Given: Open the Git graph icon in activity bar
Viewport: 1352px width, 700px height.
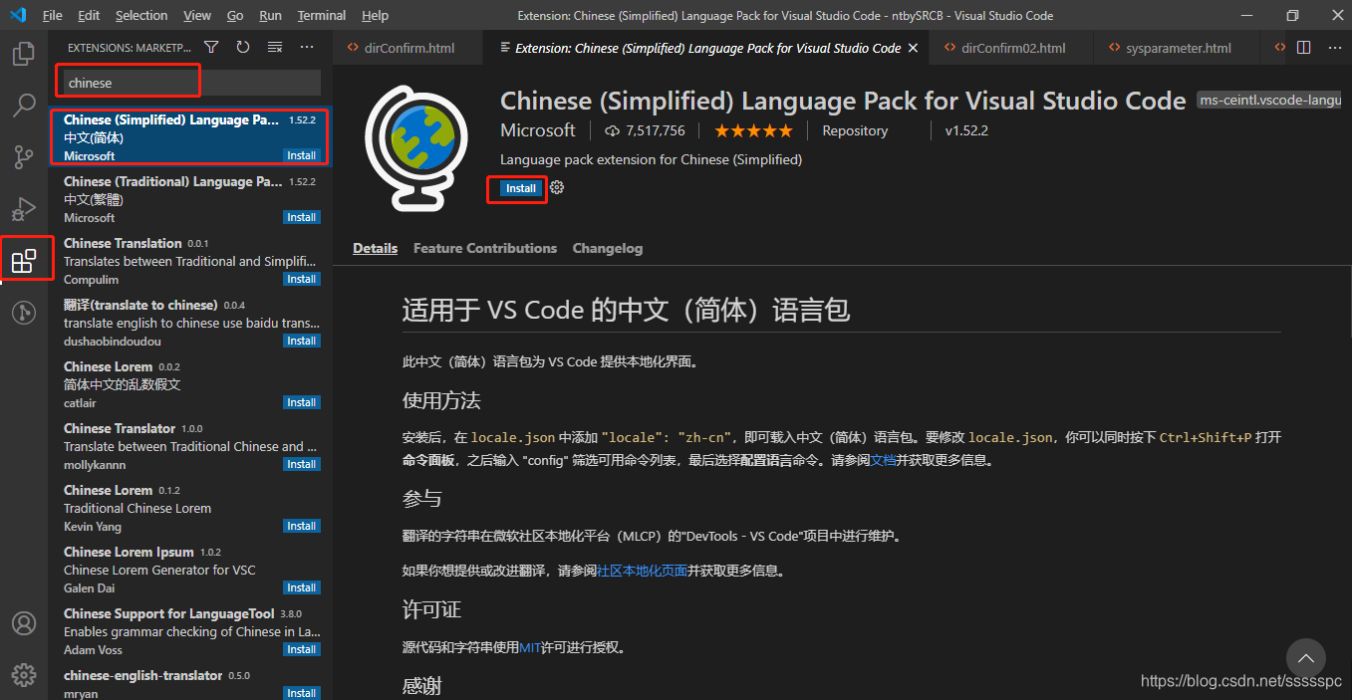Looking at the screenshot, I should pyautogui.click(x=24, y=312).
